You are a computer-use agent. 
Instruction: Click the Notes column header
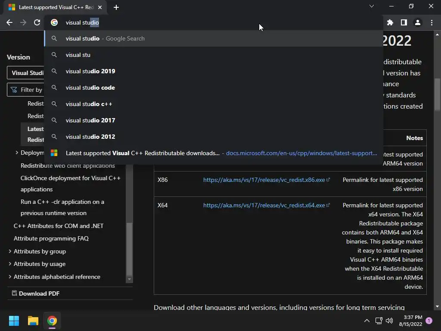(414, 138)
